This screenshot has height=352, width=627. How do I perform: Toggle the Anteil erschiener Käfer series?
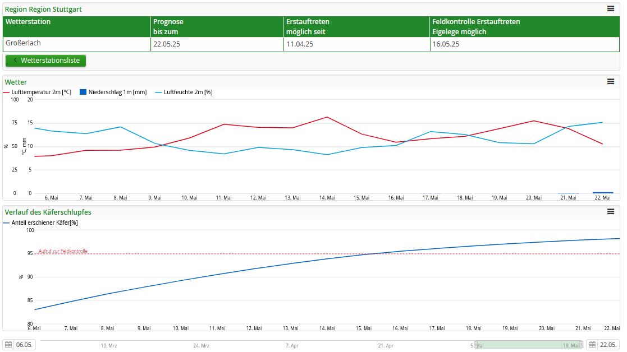click(x=41, y=223)
